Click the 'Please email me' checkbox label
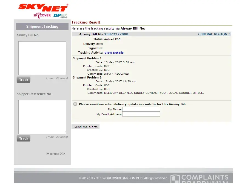Viewport: 242px width, 192px height. [132, 104]
